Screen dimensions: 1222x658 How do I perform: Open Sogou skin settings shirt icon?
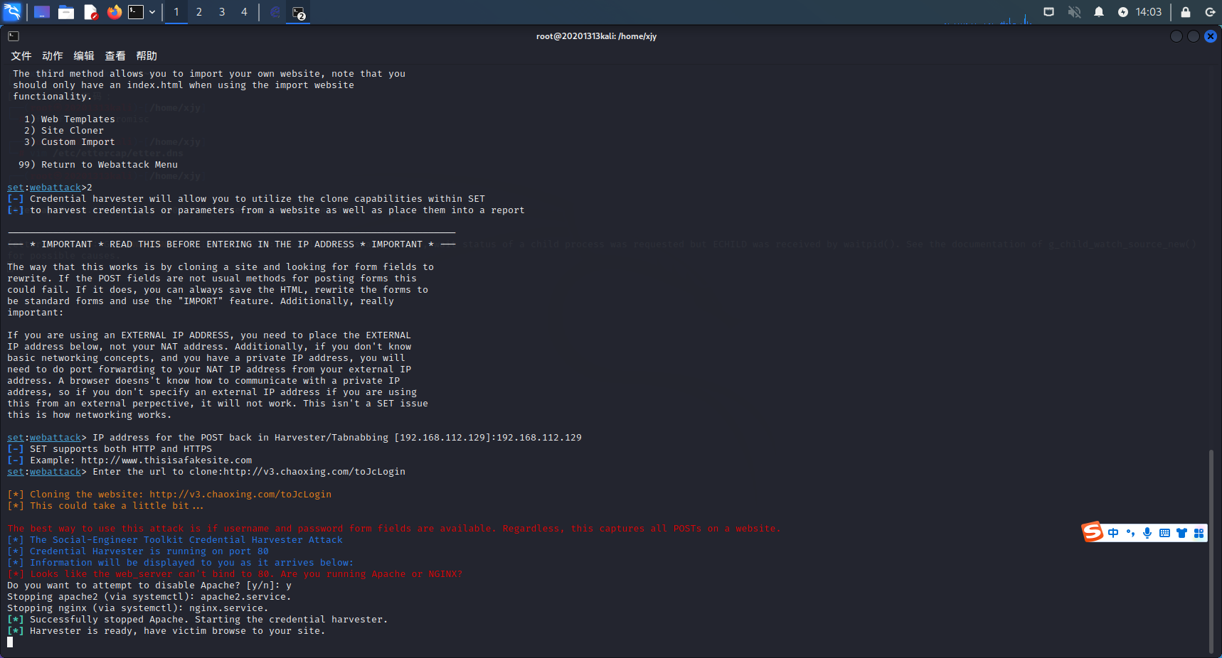point(1181,533)
